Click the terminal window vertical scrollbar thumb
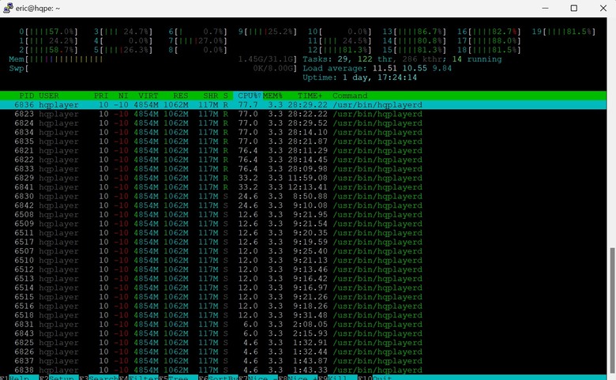The image size is (616, 380). [612, 312]
